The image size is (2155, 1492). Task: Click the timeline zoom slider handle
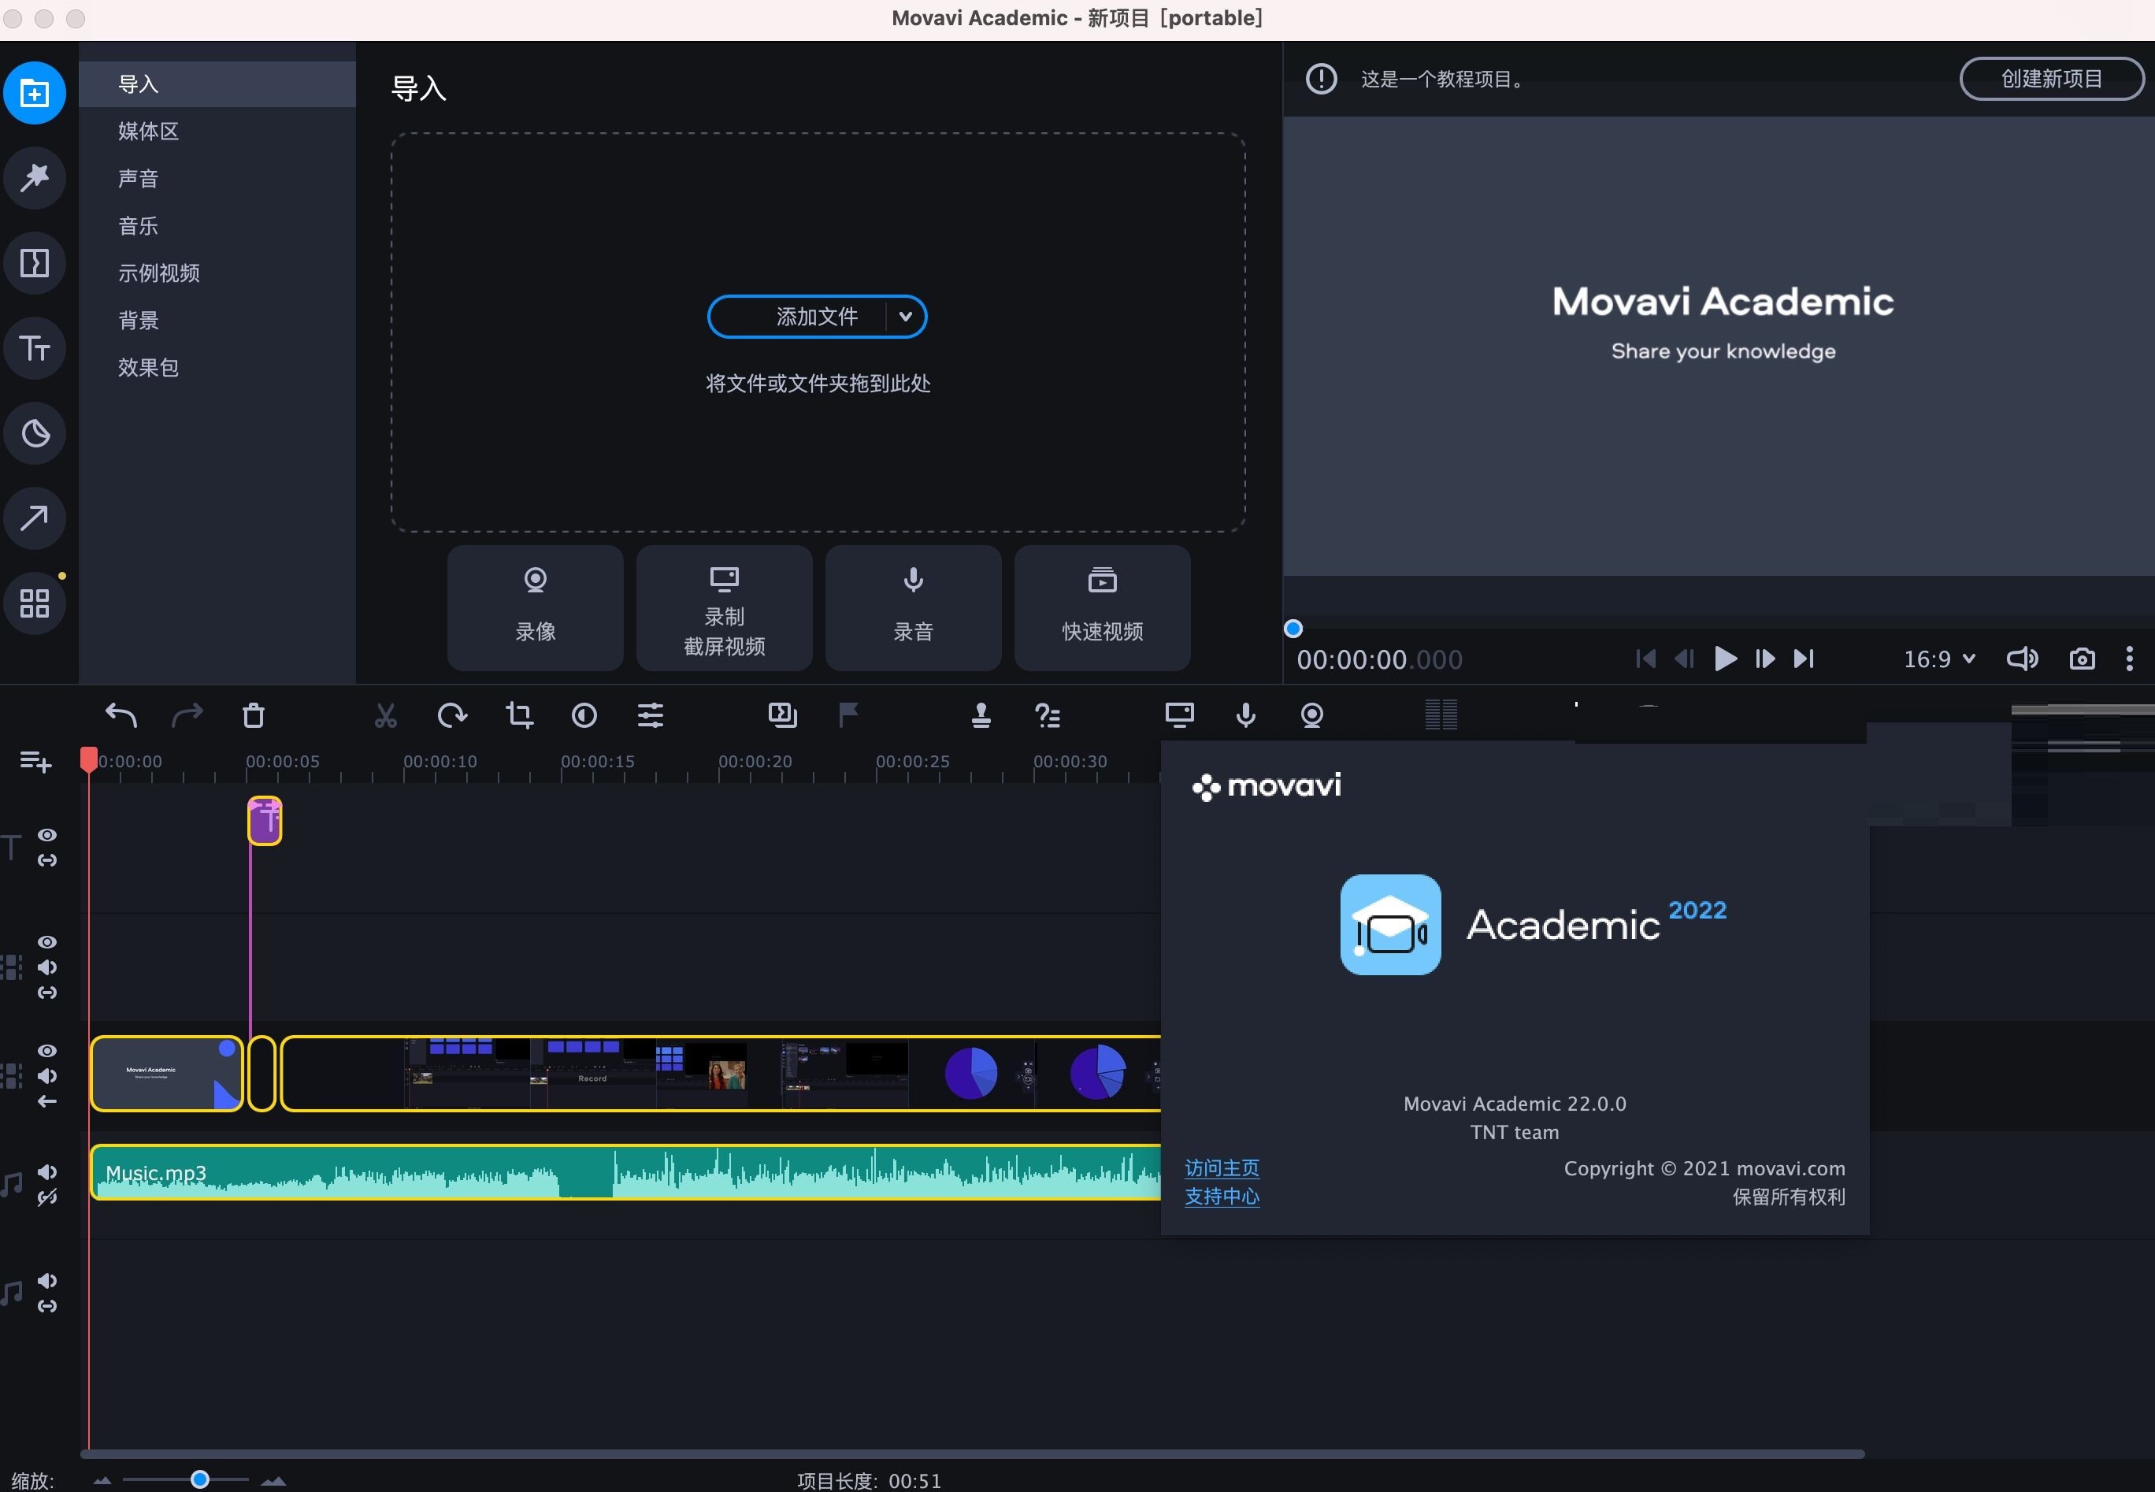[199, 1479]
